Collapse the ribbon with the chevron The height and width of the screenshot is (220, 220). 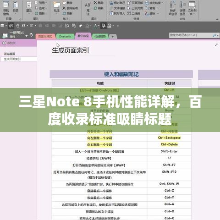217,19
